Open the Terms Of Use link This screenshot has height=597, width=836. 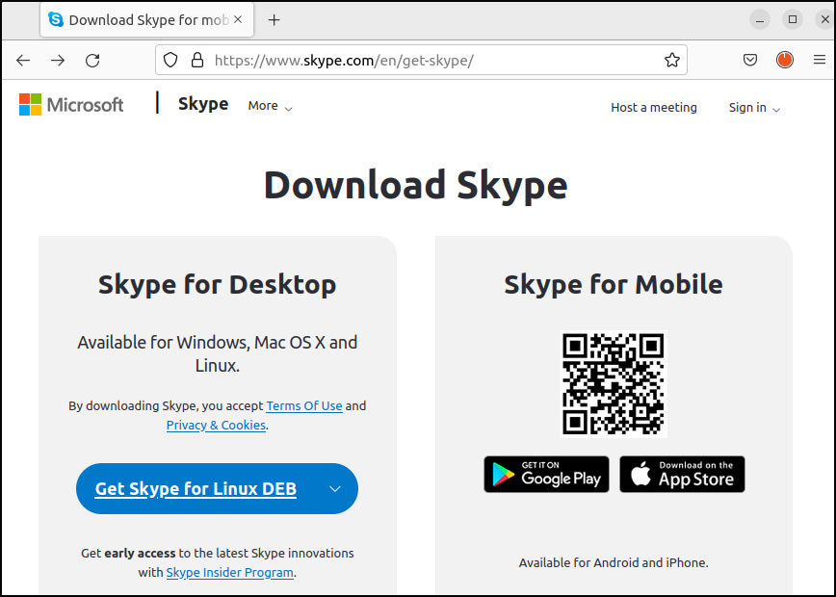[x=304, y=405]
